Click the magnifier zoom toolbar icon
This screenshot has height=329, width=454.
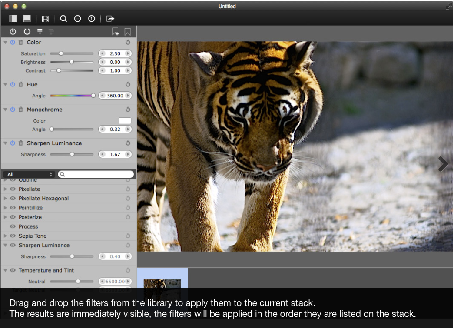(x=63, y=19)
